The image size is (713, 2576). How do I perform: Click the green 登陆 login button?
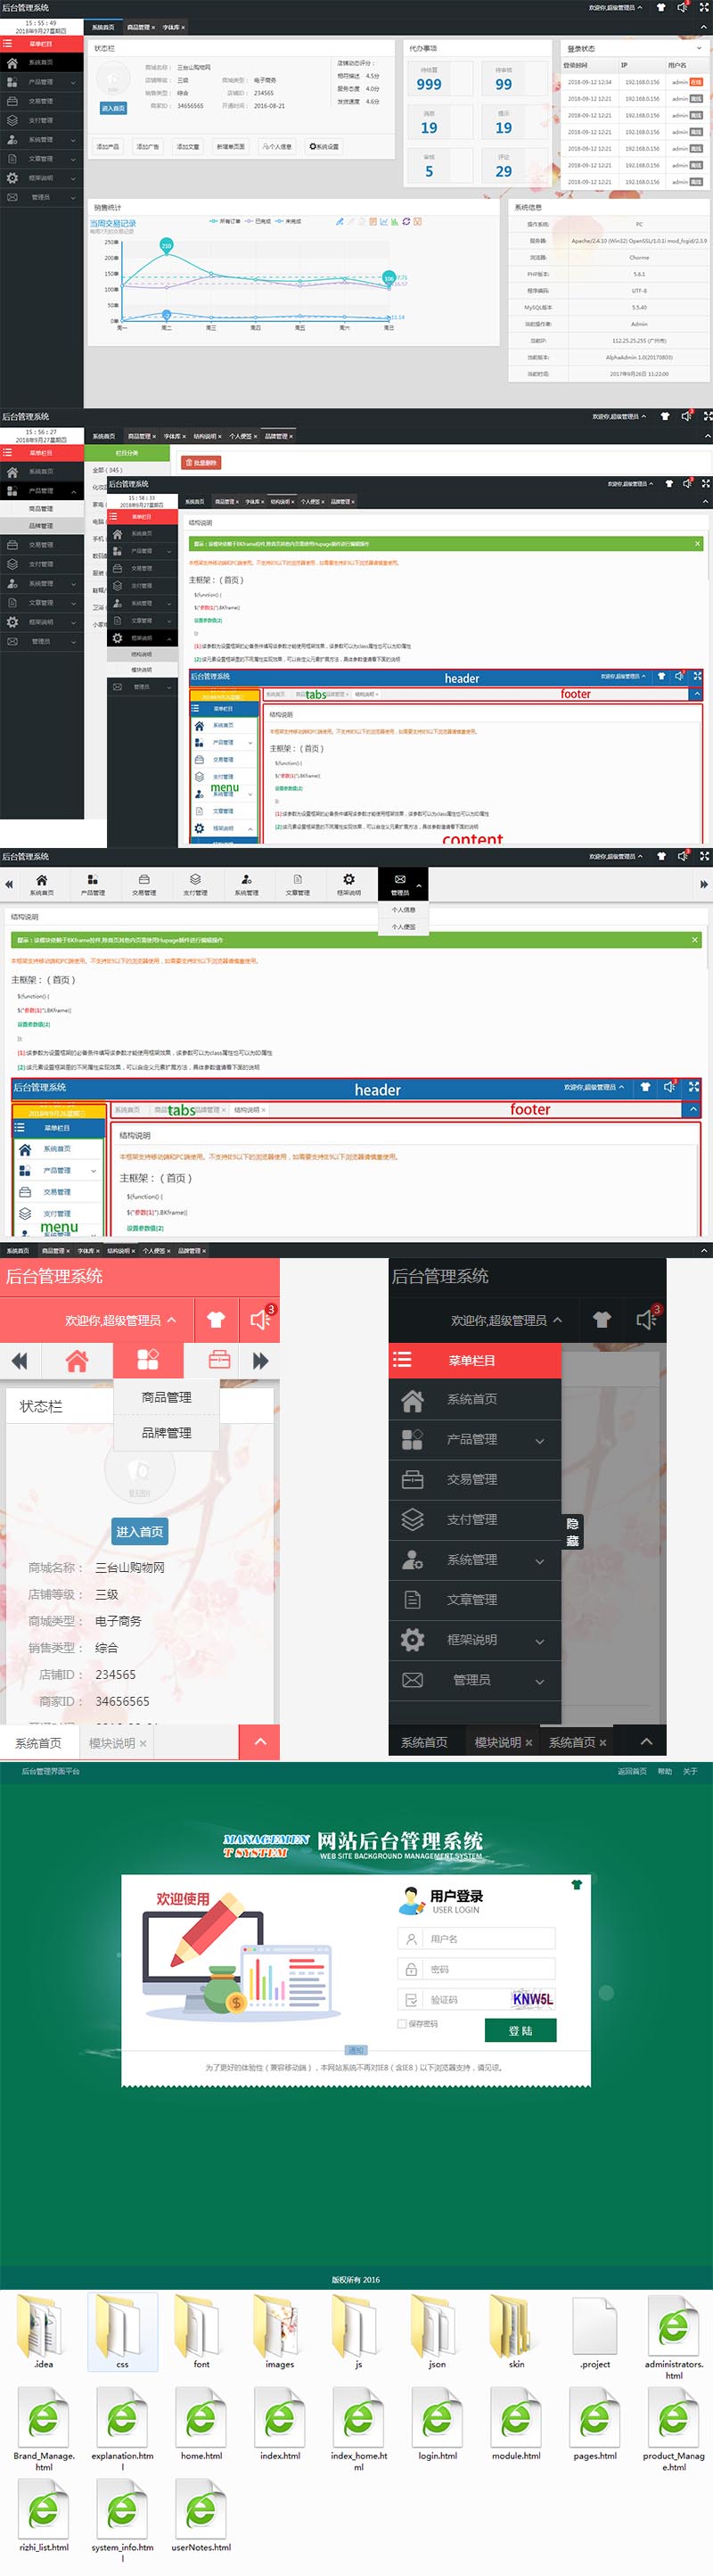click(x=520, y=2029)
